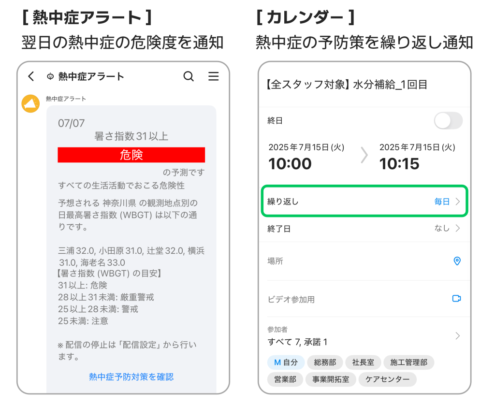The width and height of the screenshot is (495, 405).
Task: Select the 総務部 participant chip
Action: coord(324,362)
